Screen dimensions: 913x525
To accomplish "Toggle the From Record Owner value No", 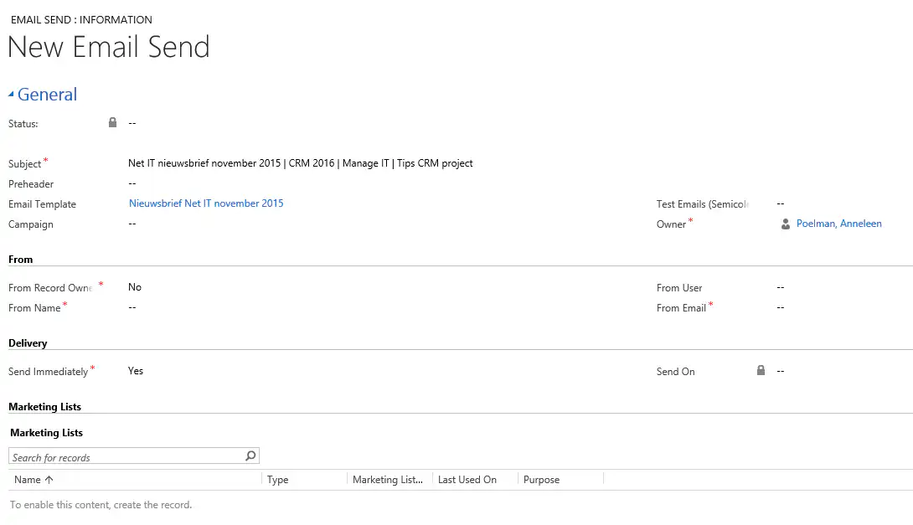I will (x=135, y=287).
